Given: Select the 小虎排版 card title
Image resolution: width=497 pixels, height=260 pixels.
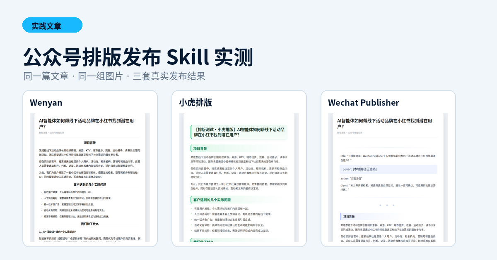Looking at the screenshot, I should point(195,103).
